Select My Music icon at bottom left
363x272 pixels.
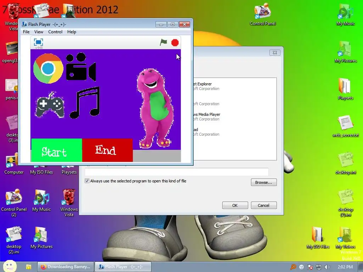[41, 201]
